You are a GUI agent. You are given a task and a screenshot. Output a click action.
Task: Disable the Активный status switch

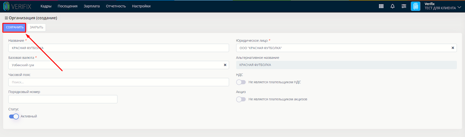coord(14,116)
